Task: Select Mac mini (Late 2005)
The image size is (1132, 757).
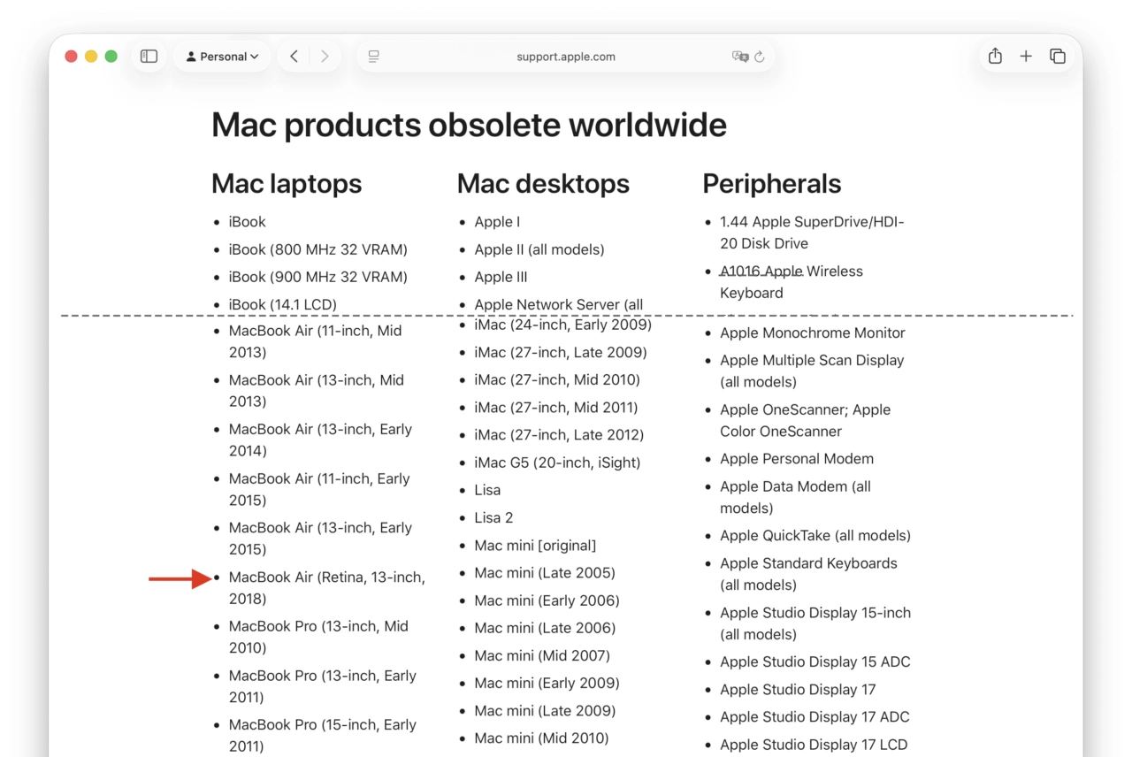Action: (545, 573)
